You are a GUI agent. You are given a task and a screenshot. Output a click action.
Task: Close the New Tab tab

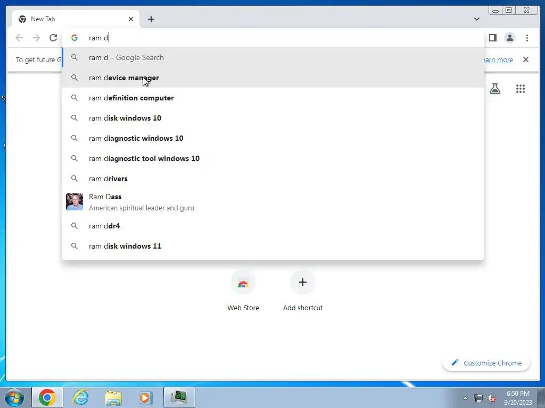[131, 19]
